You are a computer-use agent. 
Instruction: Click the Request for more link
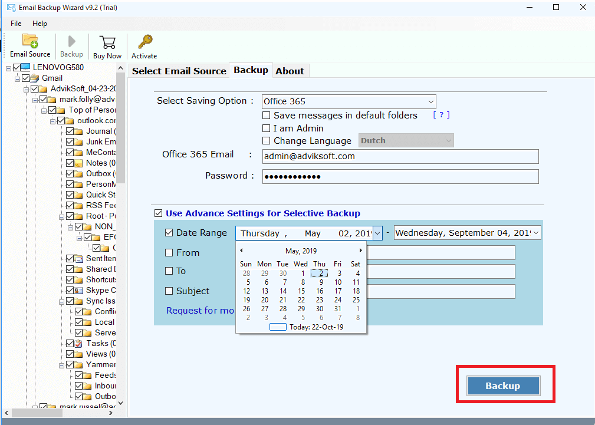[x=200, y=311]
